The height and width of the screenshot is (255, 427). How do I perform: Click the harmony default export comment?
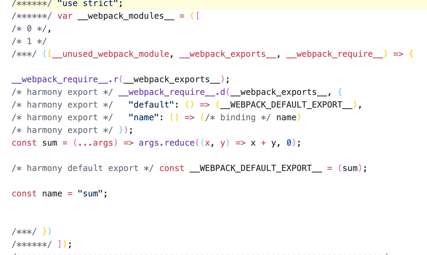pos(83,168)
